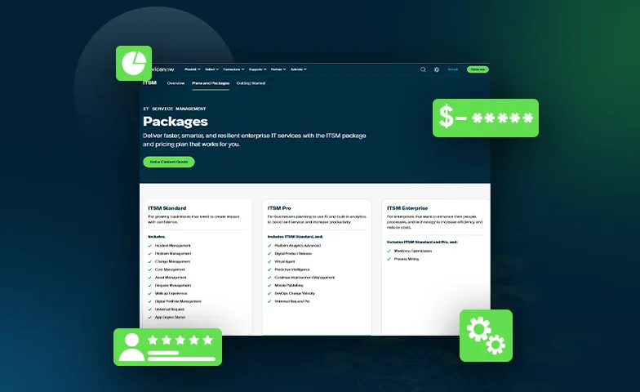Expand the Support dropdown in the navigation bar
This screenshot has width=640, height=392.
258,69
